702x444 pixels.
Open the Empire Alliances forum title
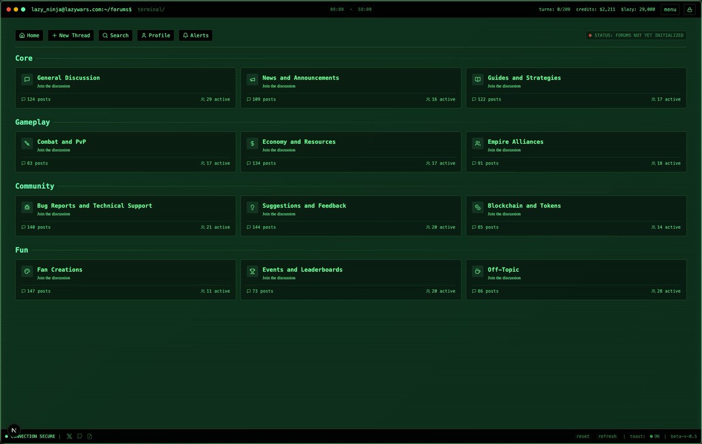tap(515, 142)
